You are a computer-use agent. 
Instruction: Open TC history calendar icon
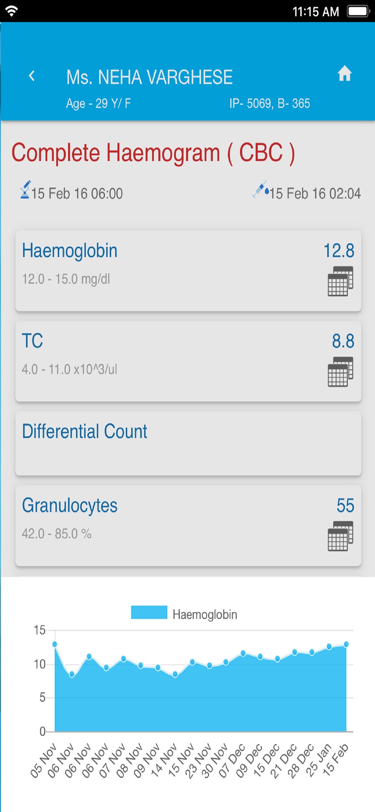[x=341, y=371]
